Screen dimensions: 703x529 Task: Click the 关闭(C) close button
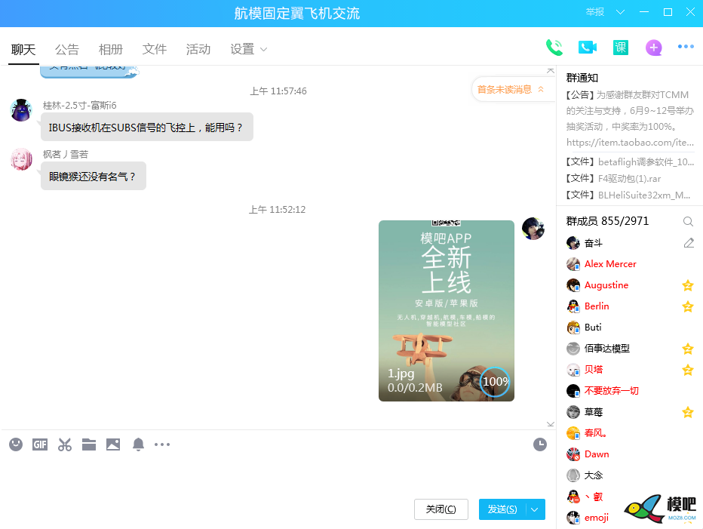(x=441, y=509)
